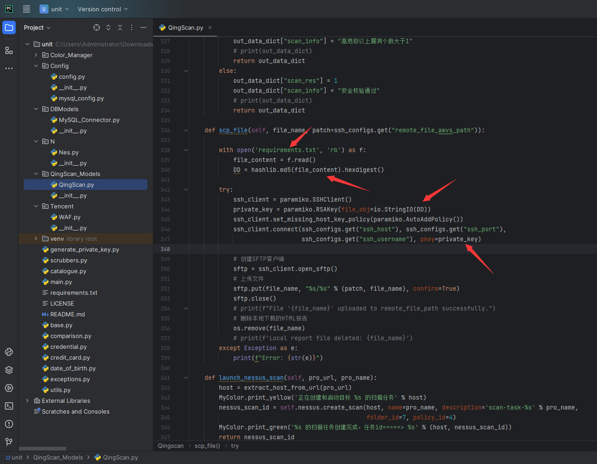Viewport: 597px width, 464px height.
Task: Click the Project panel horizontal scrollbar
Action: pyautogui.click(x=43, y=449)
